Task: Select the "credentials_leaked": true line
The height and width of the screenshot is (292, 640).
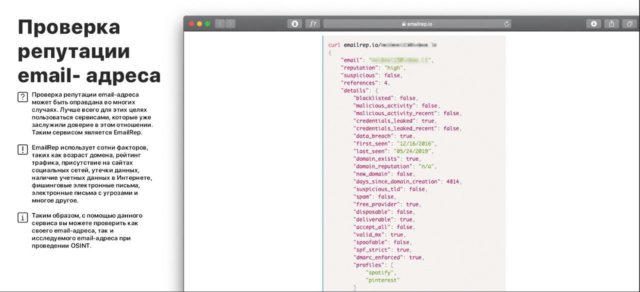Action: click(395, 120)
